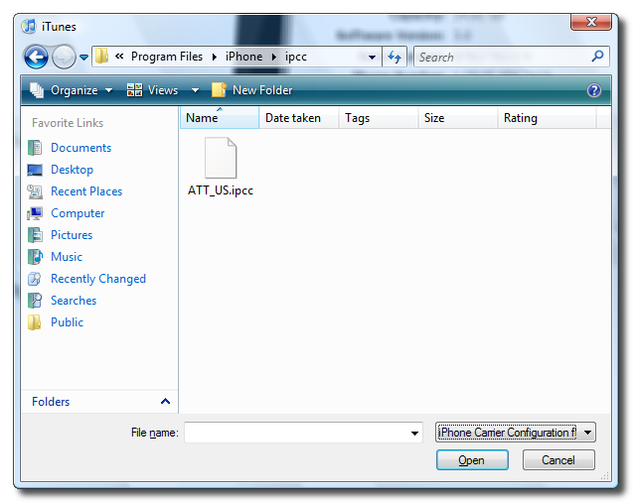Screen dimensions: 633x503
Task: Navigate to iPhone breadcrumb
Action: (x=243, y=57)
